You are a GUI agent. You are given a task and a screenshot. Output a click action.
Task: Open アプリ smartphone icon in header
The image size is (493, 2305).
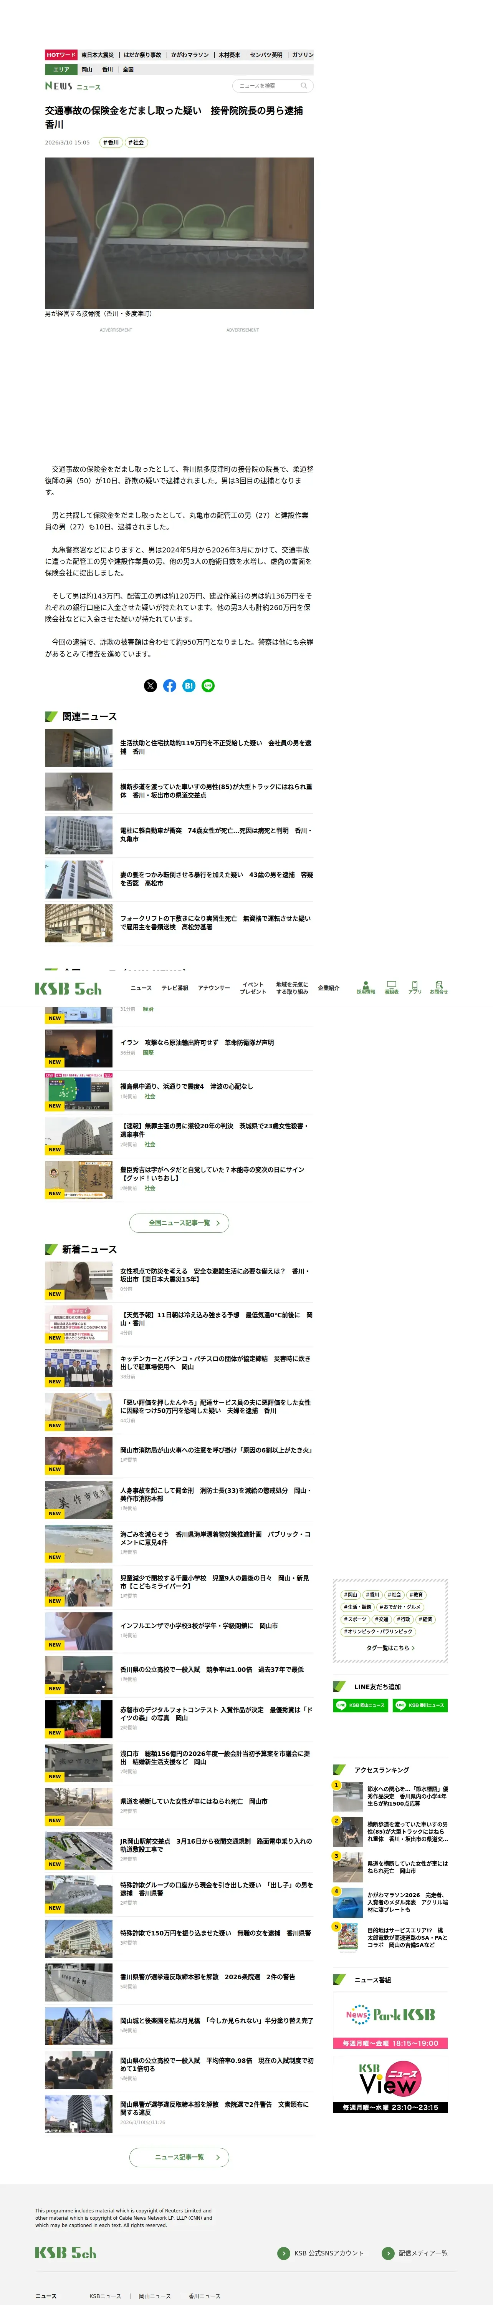(x=415, y=988)
